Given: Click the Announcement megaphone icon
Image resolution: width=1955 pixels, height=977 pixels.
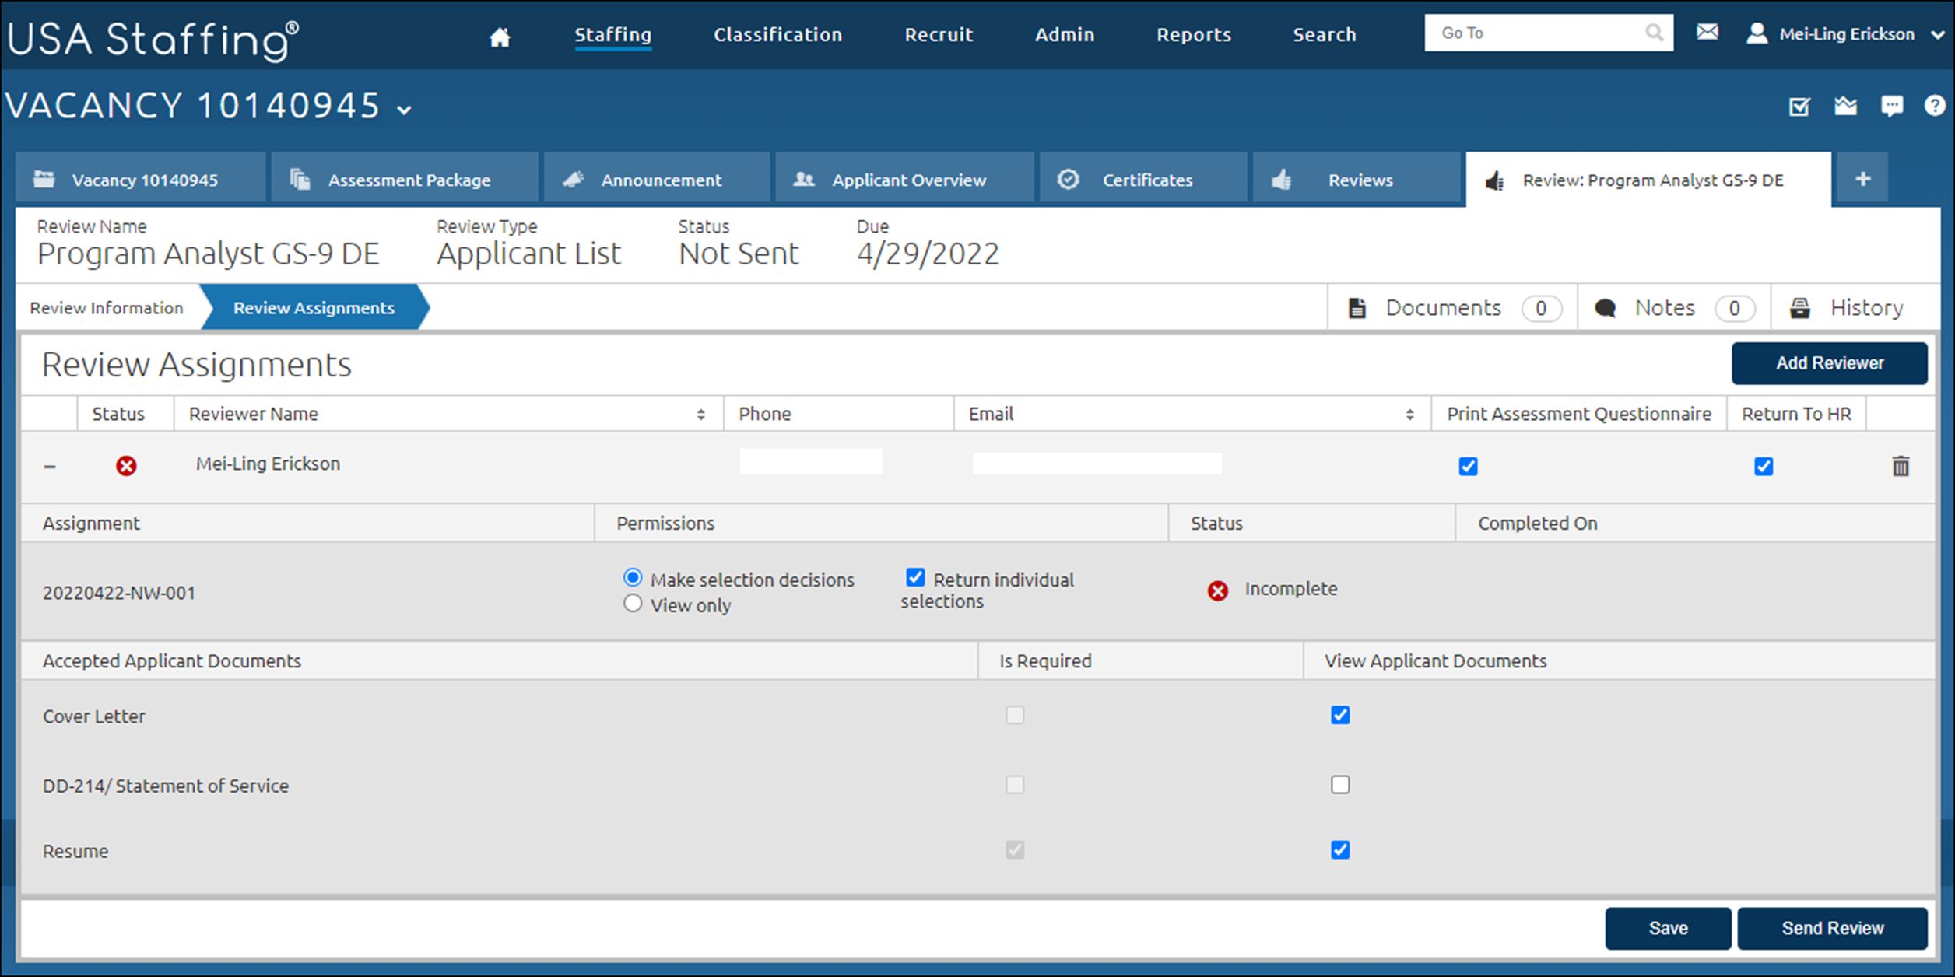Looking at the screenshot, I should [x=574, y=180].
